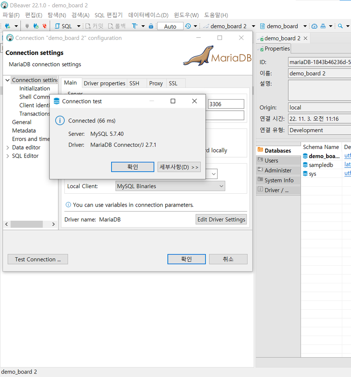Click 확인 in the connection configuration dialog
Image resolution: width=351 pixels, height=377 pixels.
pyautogui.click(x=186, y=259)
